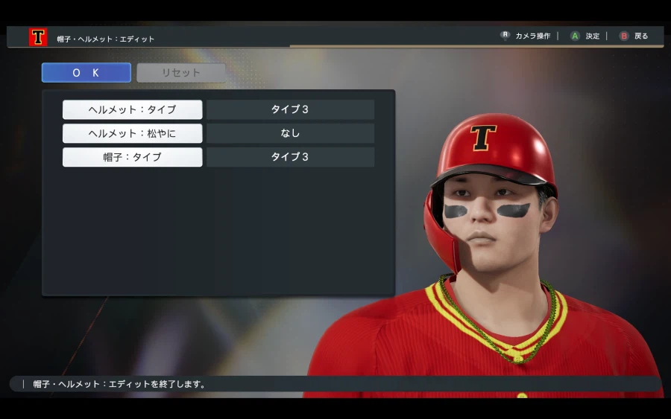Viewport: 671px width, 419px height.
Task: Select the ヘルメット：タイプ option label
Action: (x=132, y=109)
